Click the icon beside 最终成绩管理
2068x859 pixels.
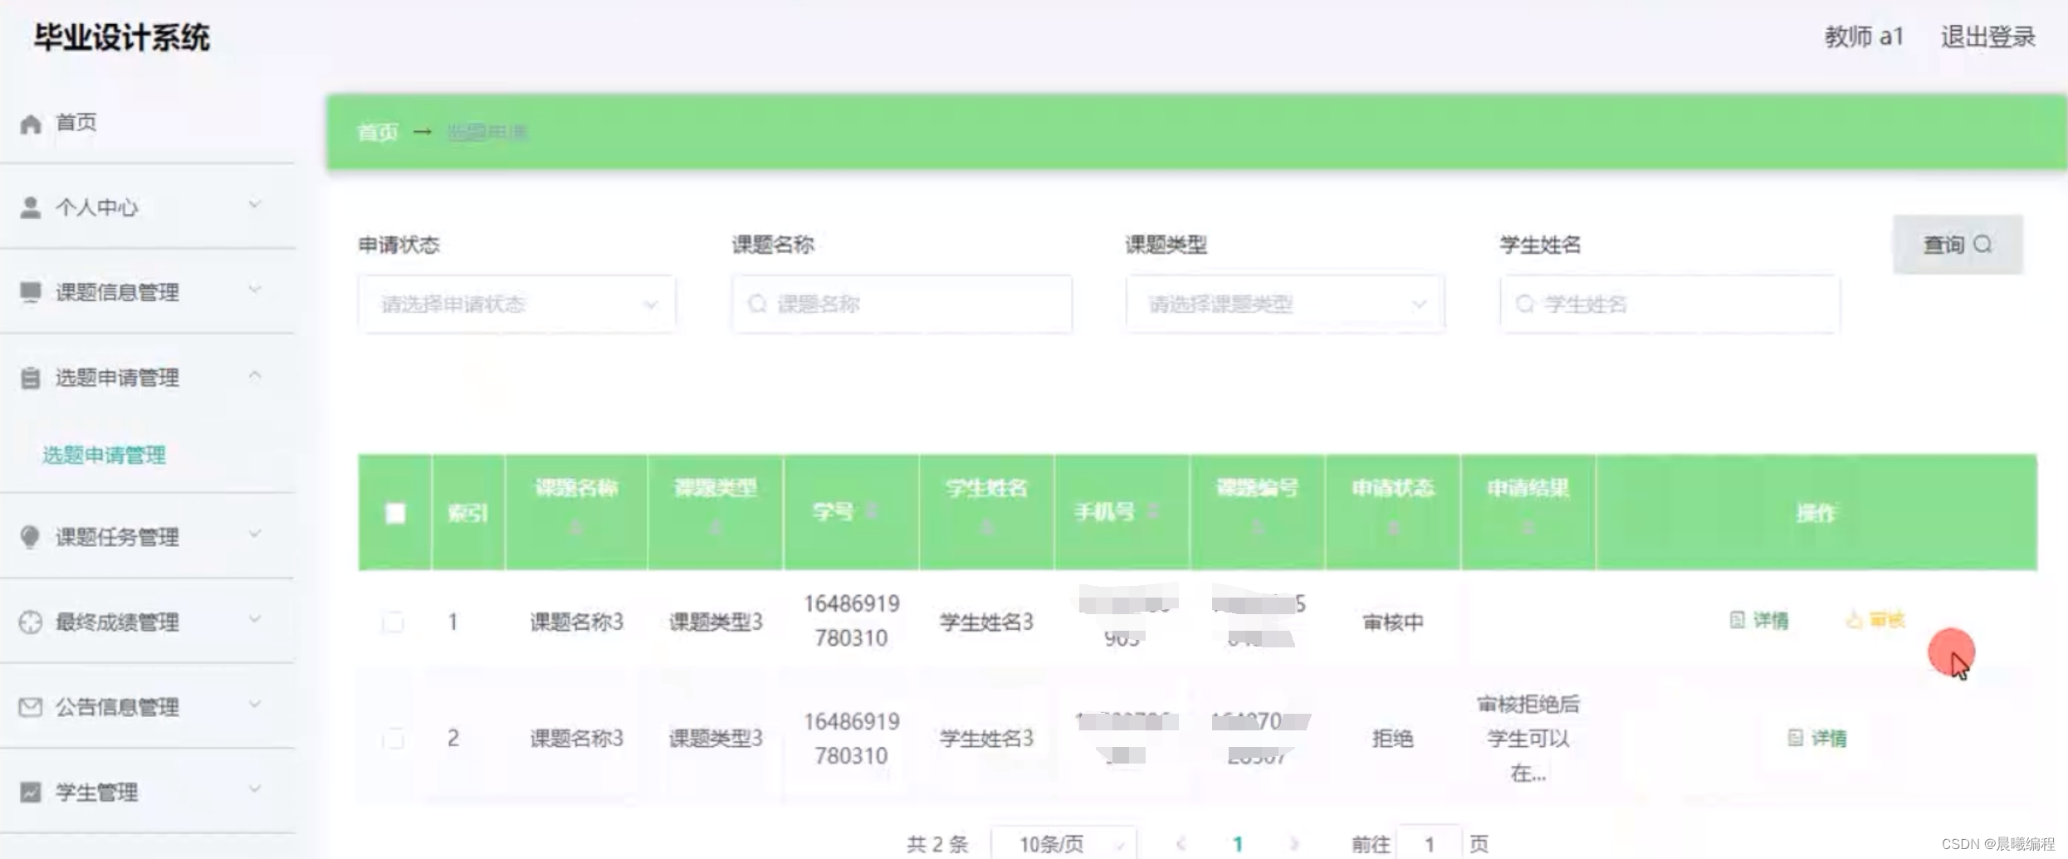[31, 622]
